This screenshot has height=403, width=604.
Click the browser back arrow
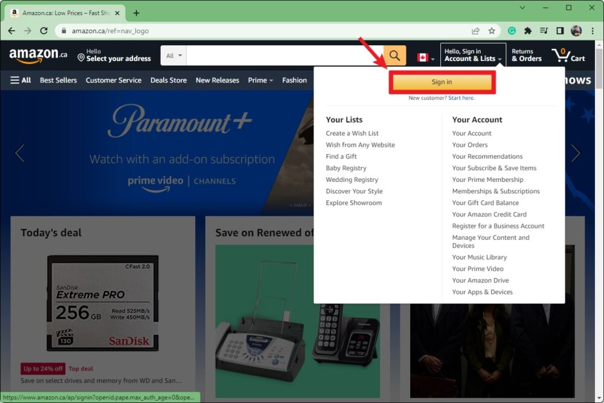click(x=11, y=31)
